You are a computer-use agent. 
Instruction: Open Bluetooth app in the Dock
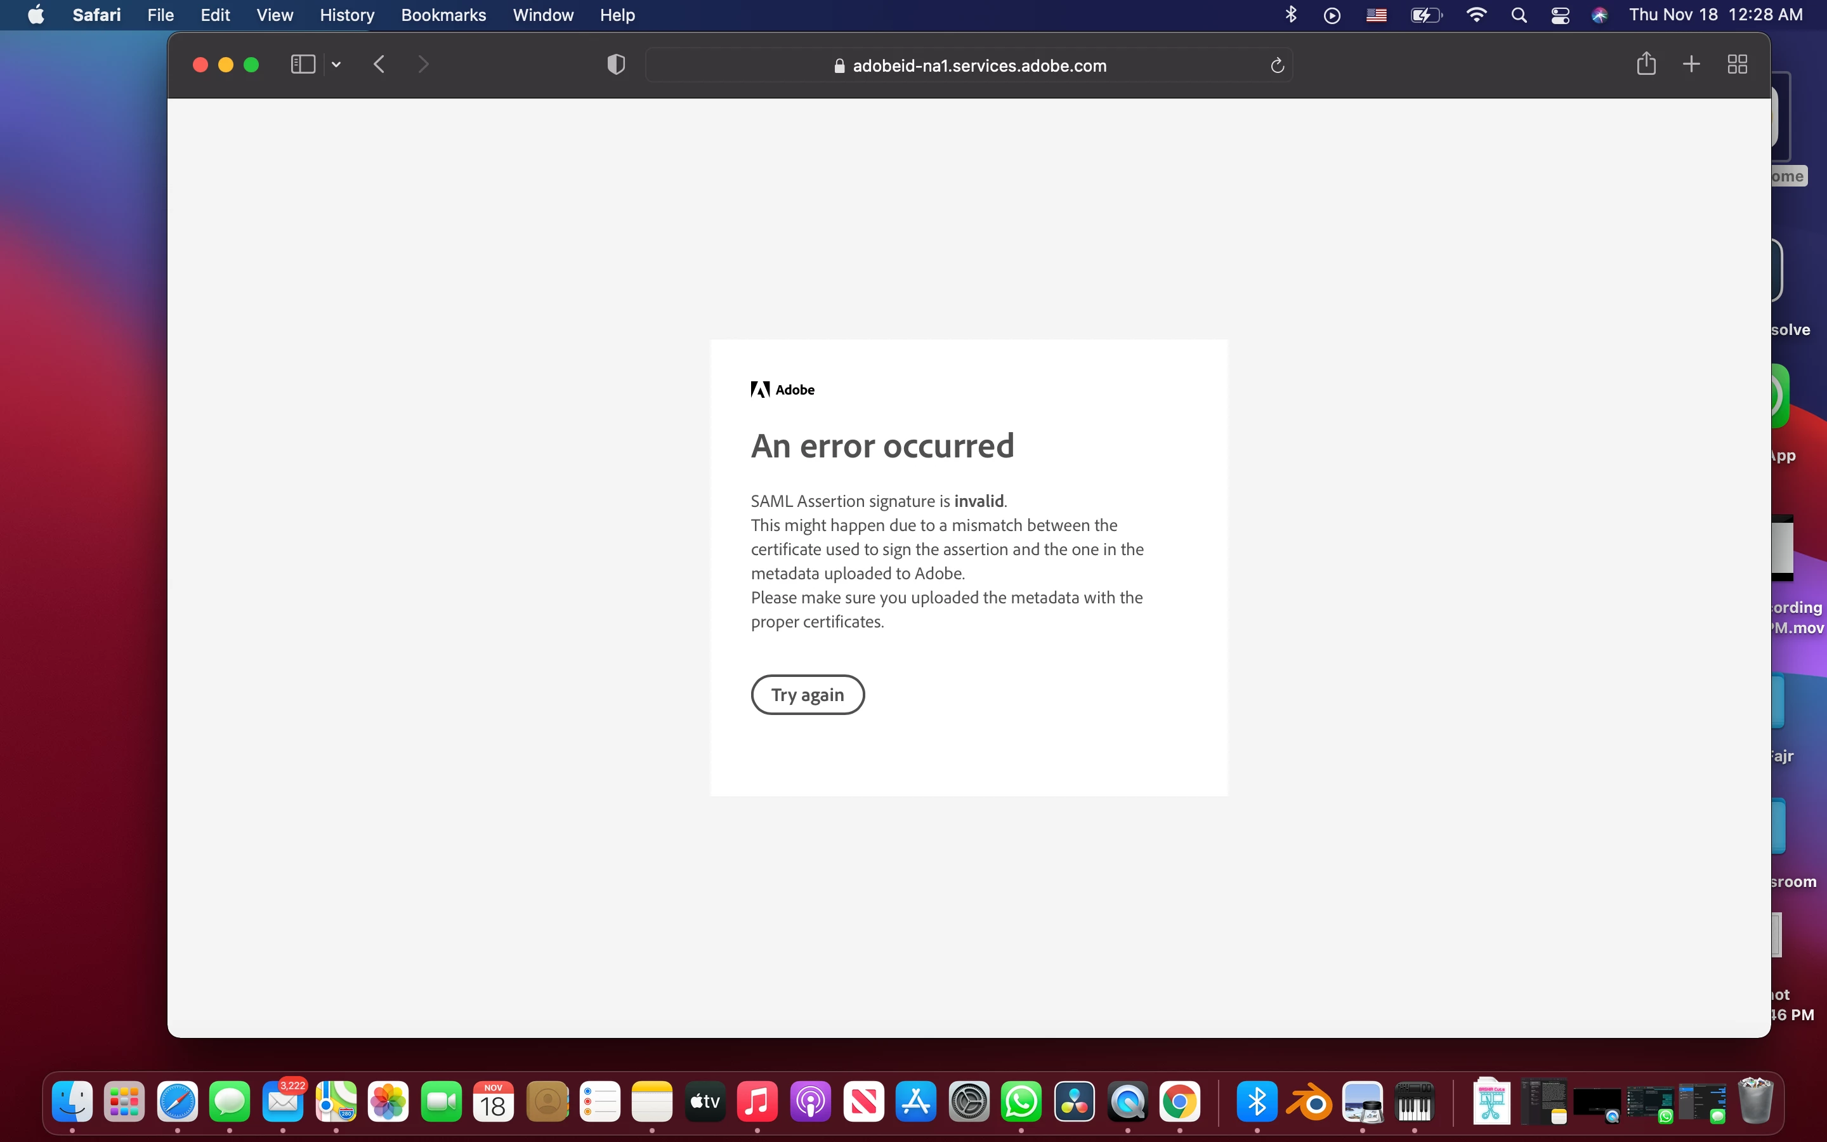1257,1102
